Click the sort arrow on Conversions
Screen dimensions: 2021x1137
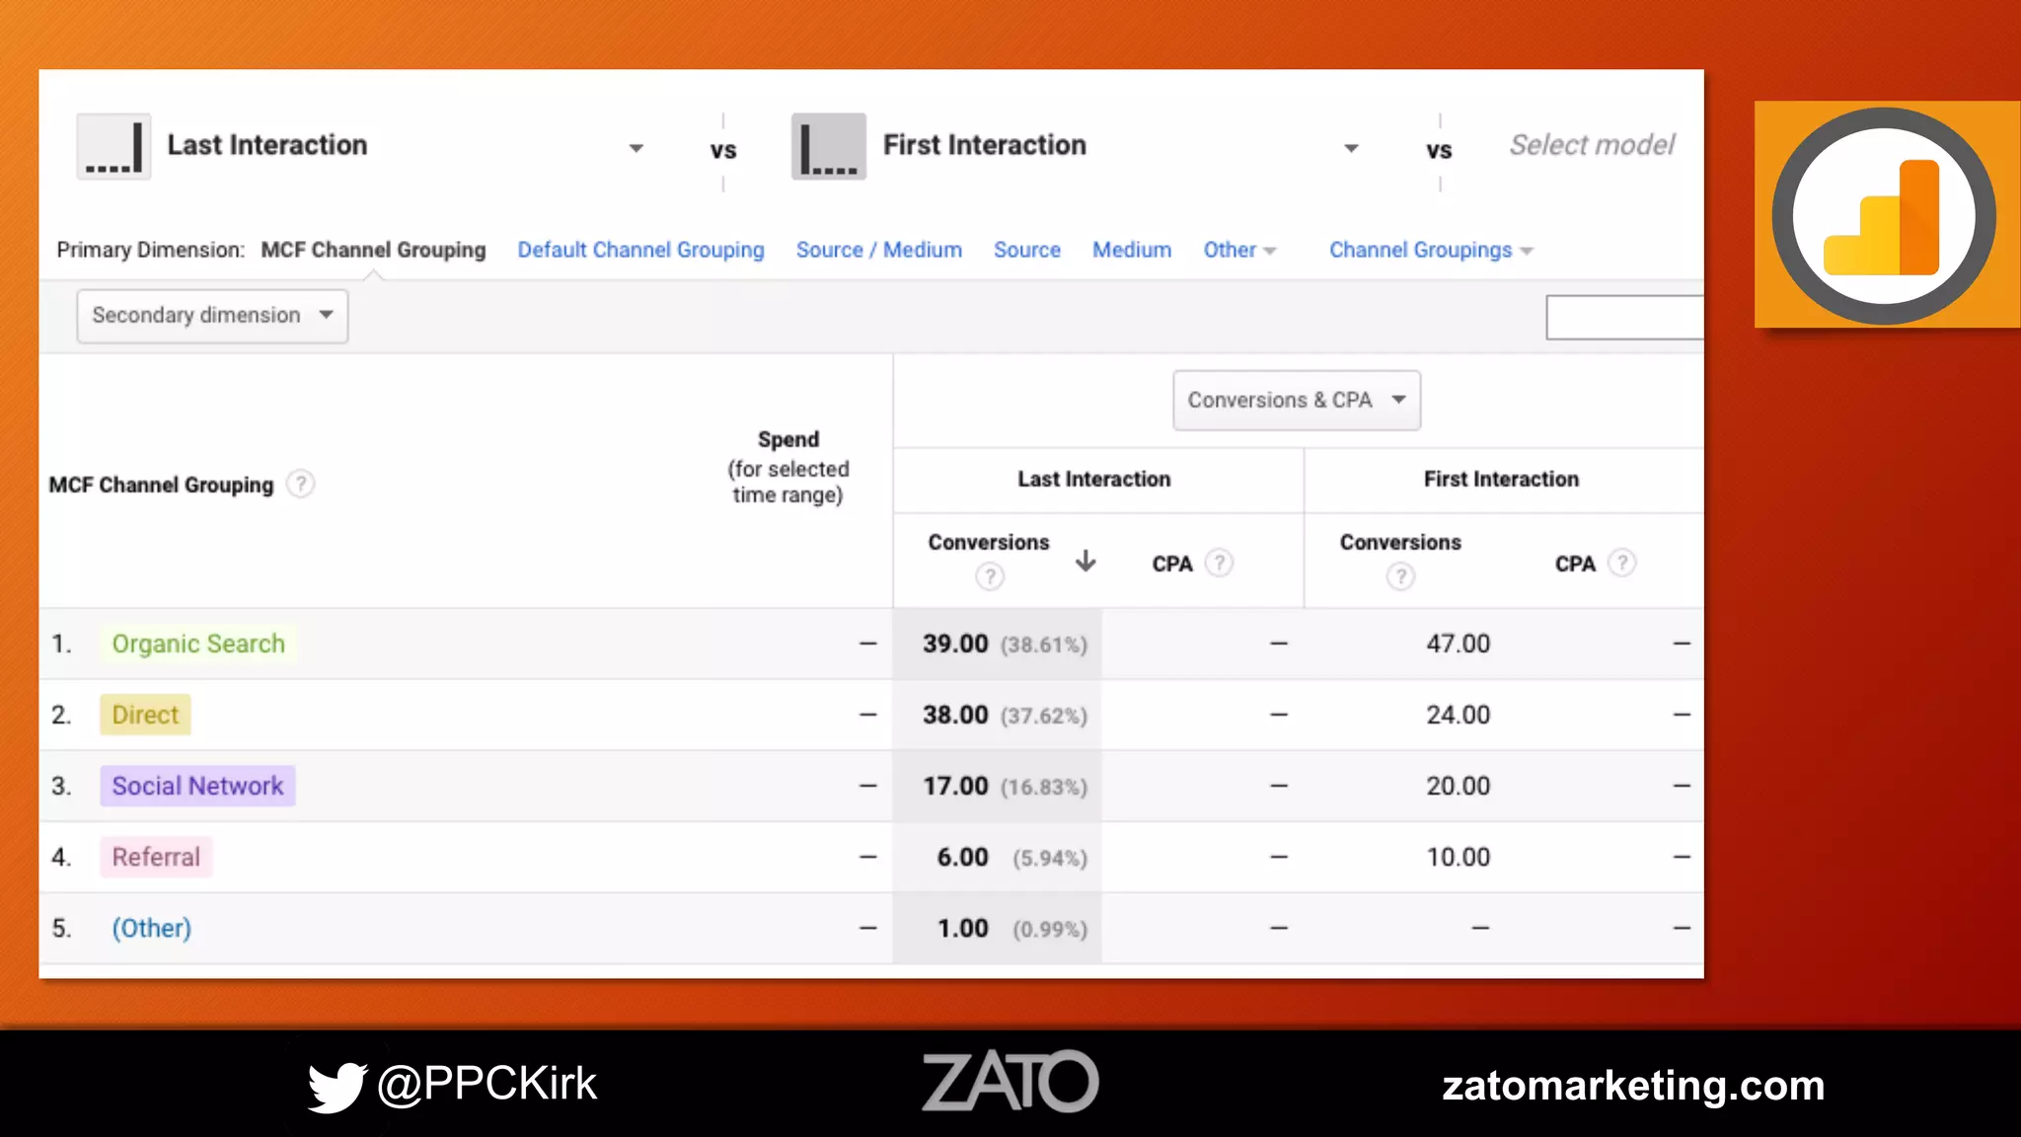1085,561
